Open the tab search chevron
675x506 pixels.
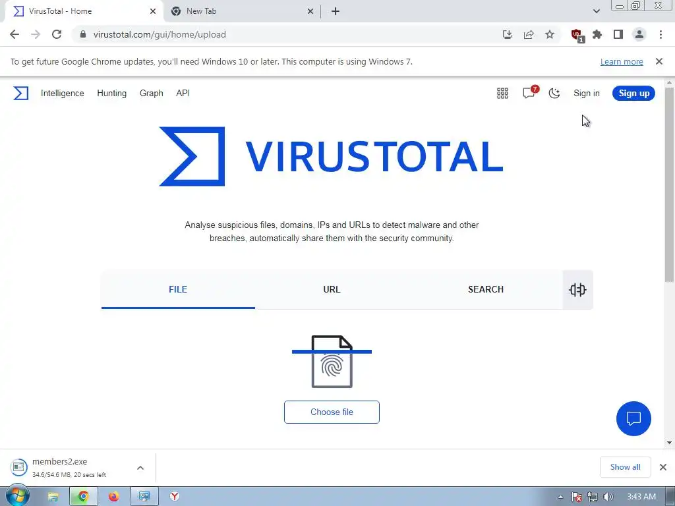(596, 11)
